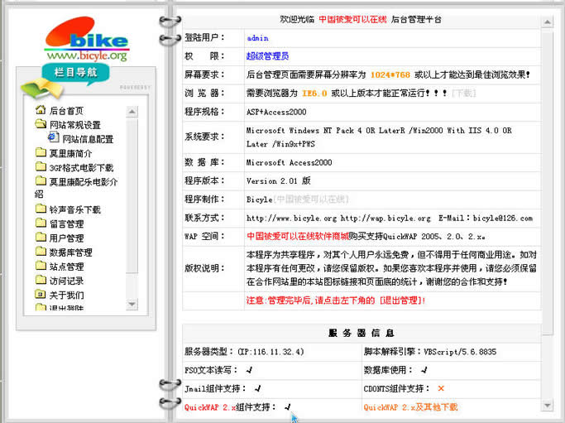Click the folder icon beside 访问记录
Screen dimensions: 565x423
(41, 280)
